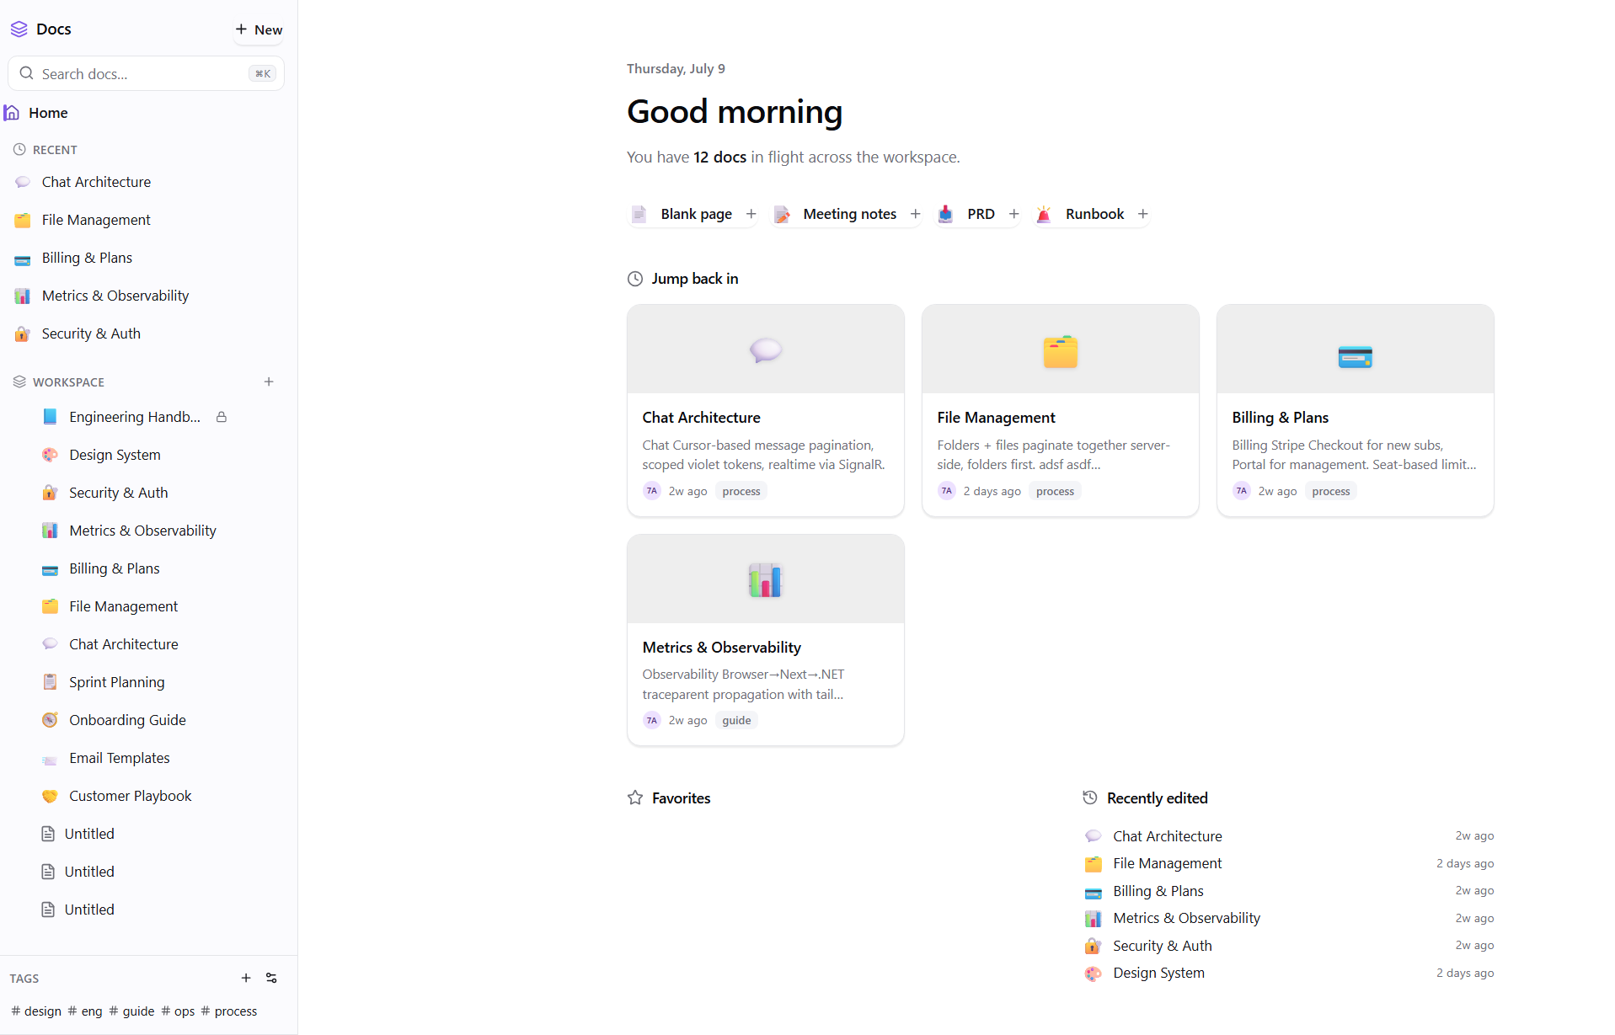Click 7A avatar on Chat Architecture card
Screen dimensions: 1615x1035
pos(652,491)
